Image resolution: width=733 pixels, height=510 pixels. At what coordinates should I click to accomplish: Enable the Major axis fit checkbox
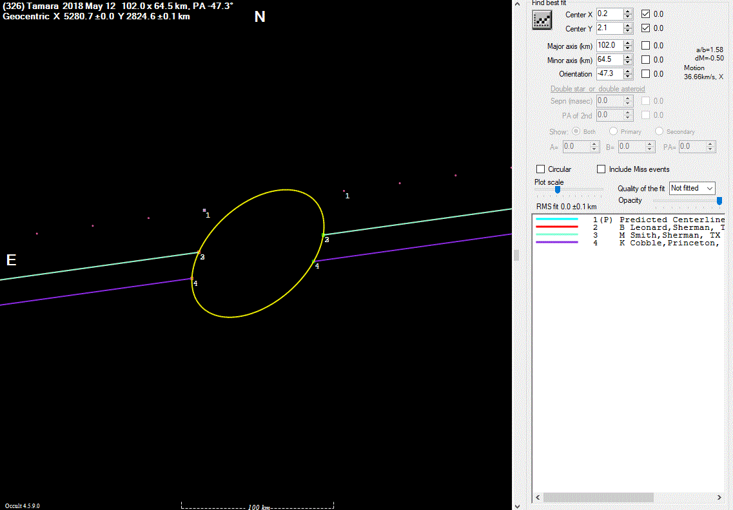[645, 46]
